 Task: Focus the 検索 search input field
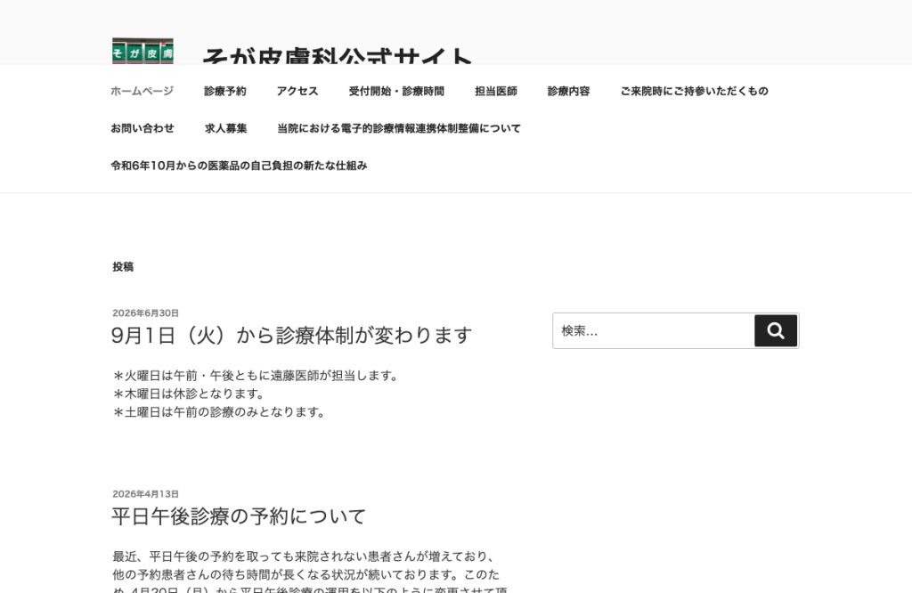[653, 331]
